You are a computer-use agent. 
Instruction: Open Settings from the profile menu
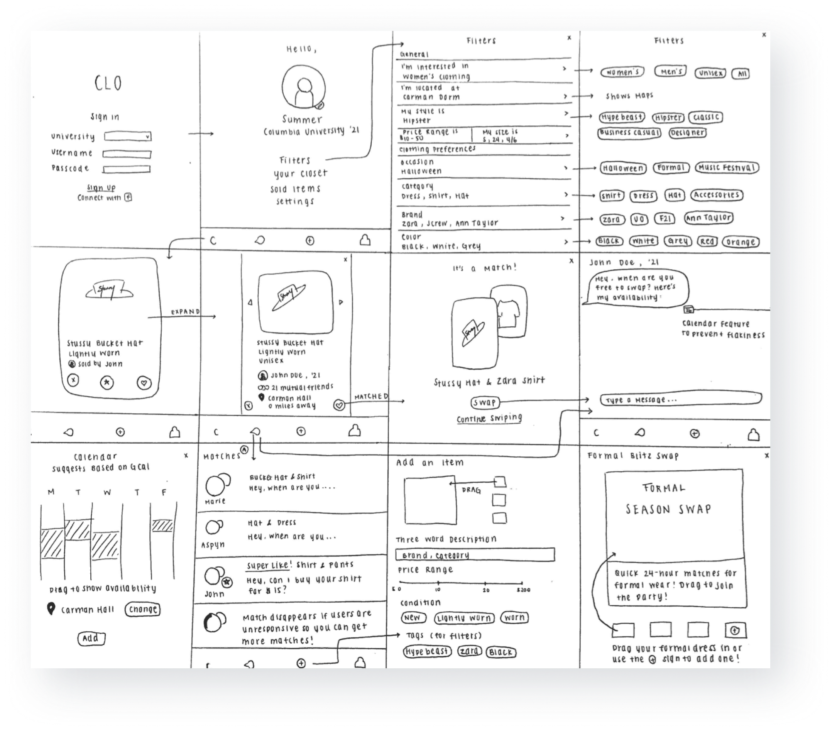295,201
